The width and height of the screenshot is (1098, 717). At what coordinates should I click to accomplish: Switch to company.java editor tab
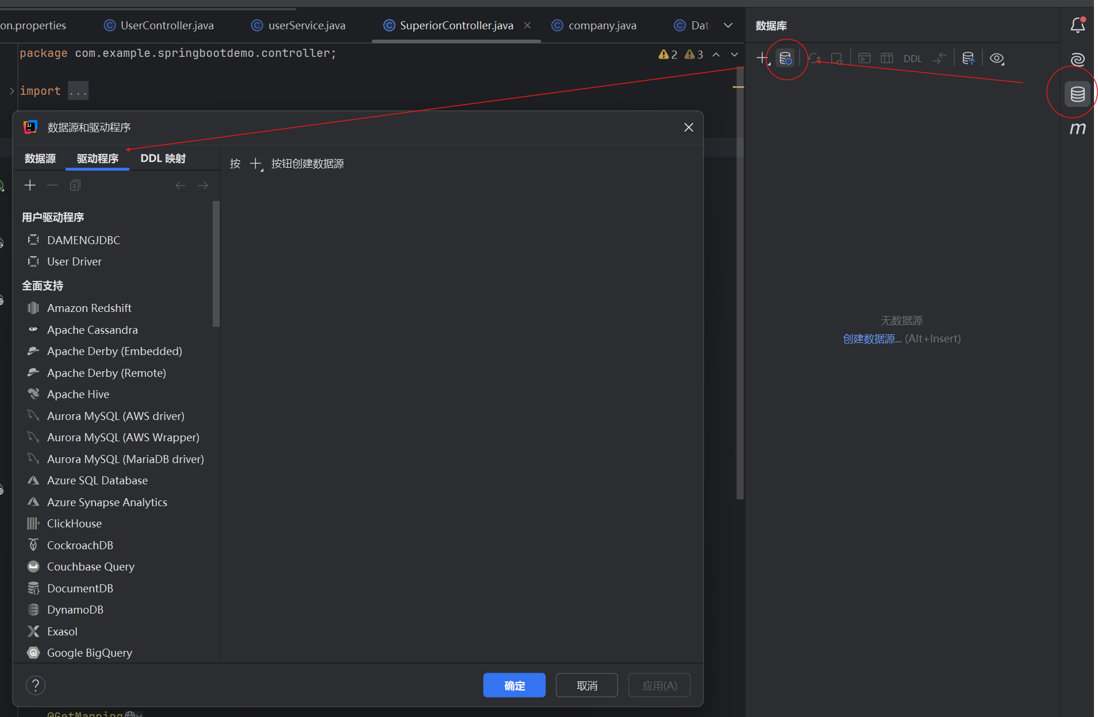click(x=594, y=25)
